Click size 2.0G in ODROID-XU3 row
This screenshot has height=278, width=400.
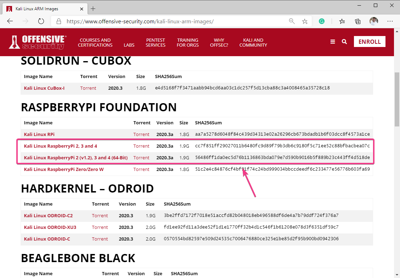[x=151, y=227]
